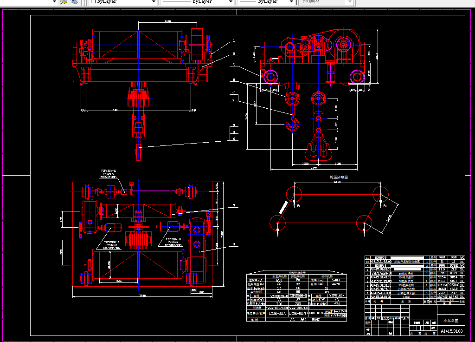Screen dimensions: 475x342
Task: Click the Layer Previous icon in the toolbar
Action: click(x=63, y=2)
